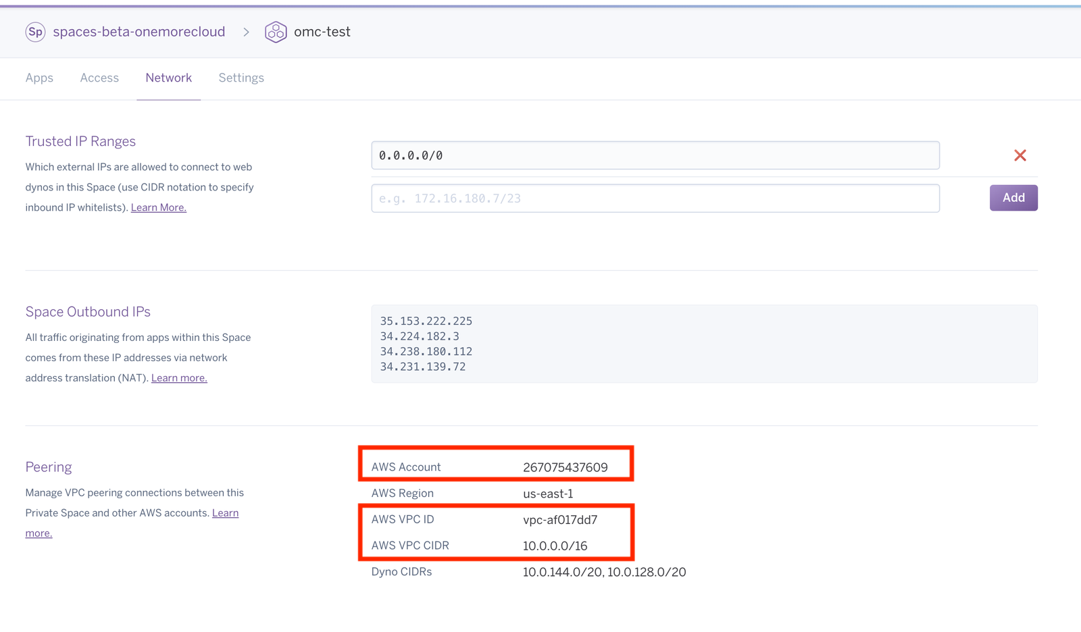Click the Add button for new IP range

point(1013,198)
